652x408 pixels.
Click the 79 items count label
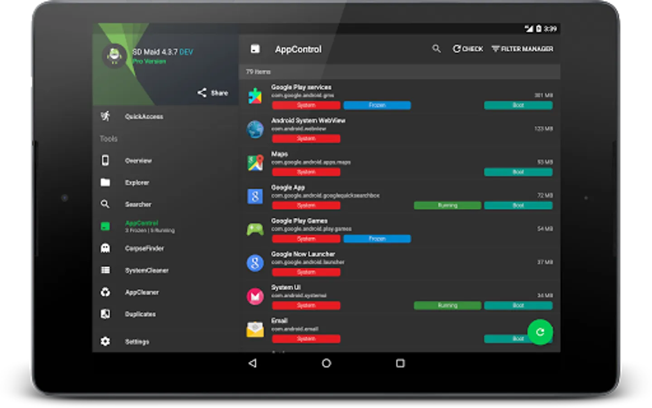click(258, 72)
